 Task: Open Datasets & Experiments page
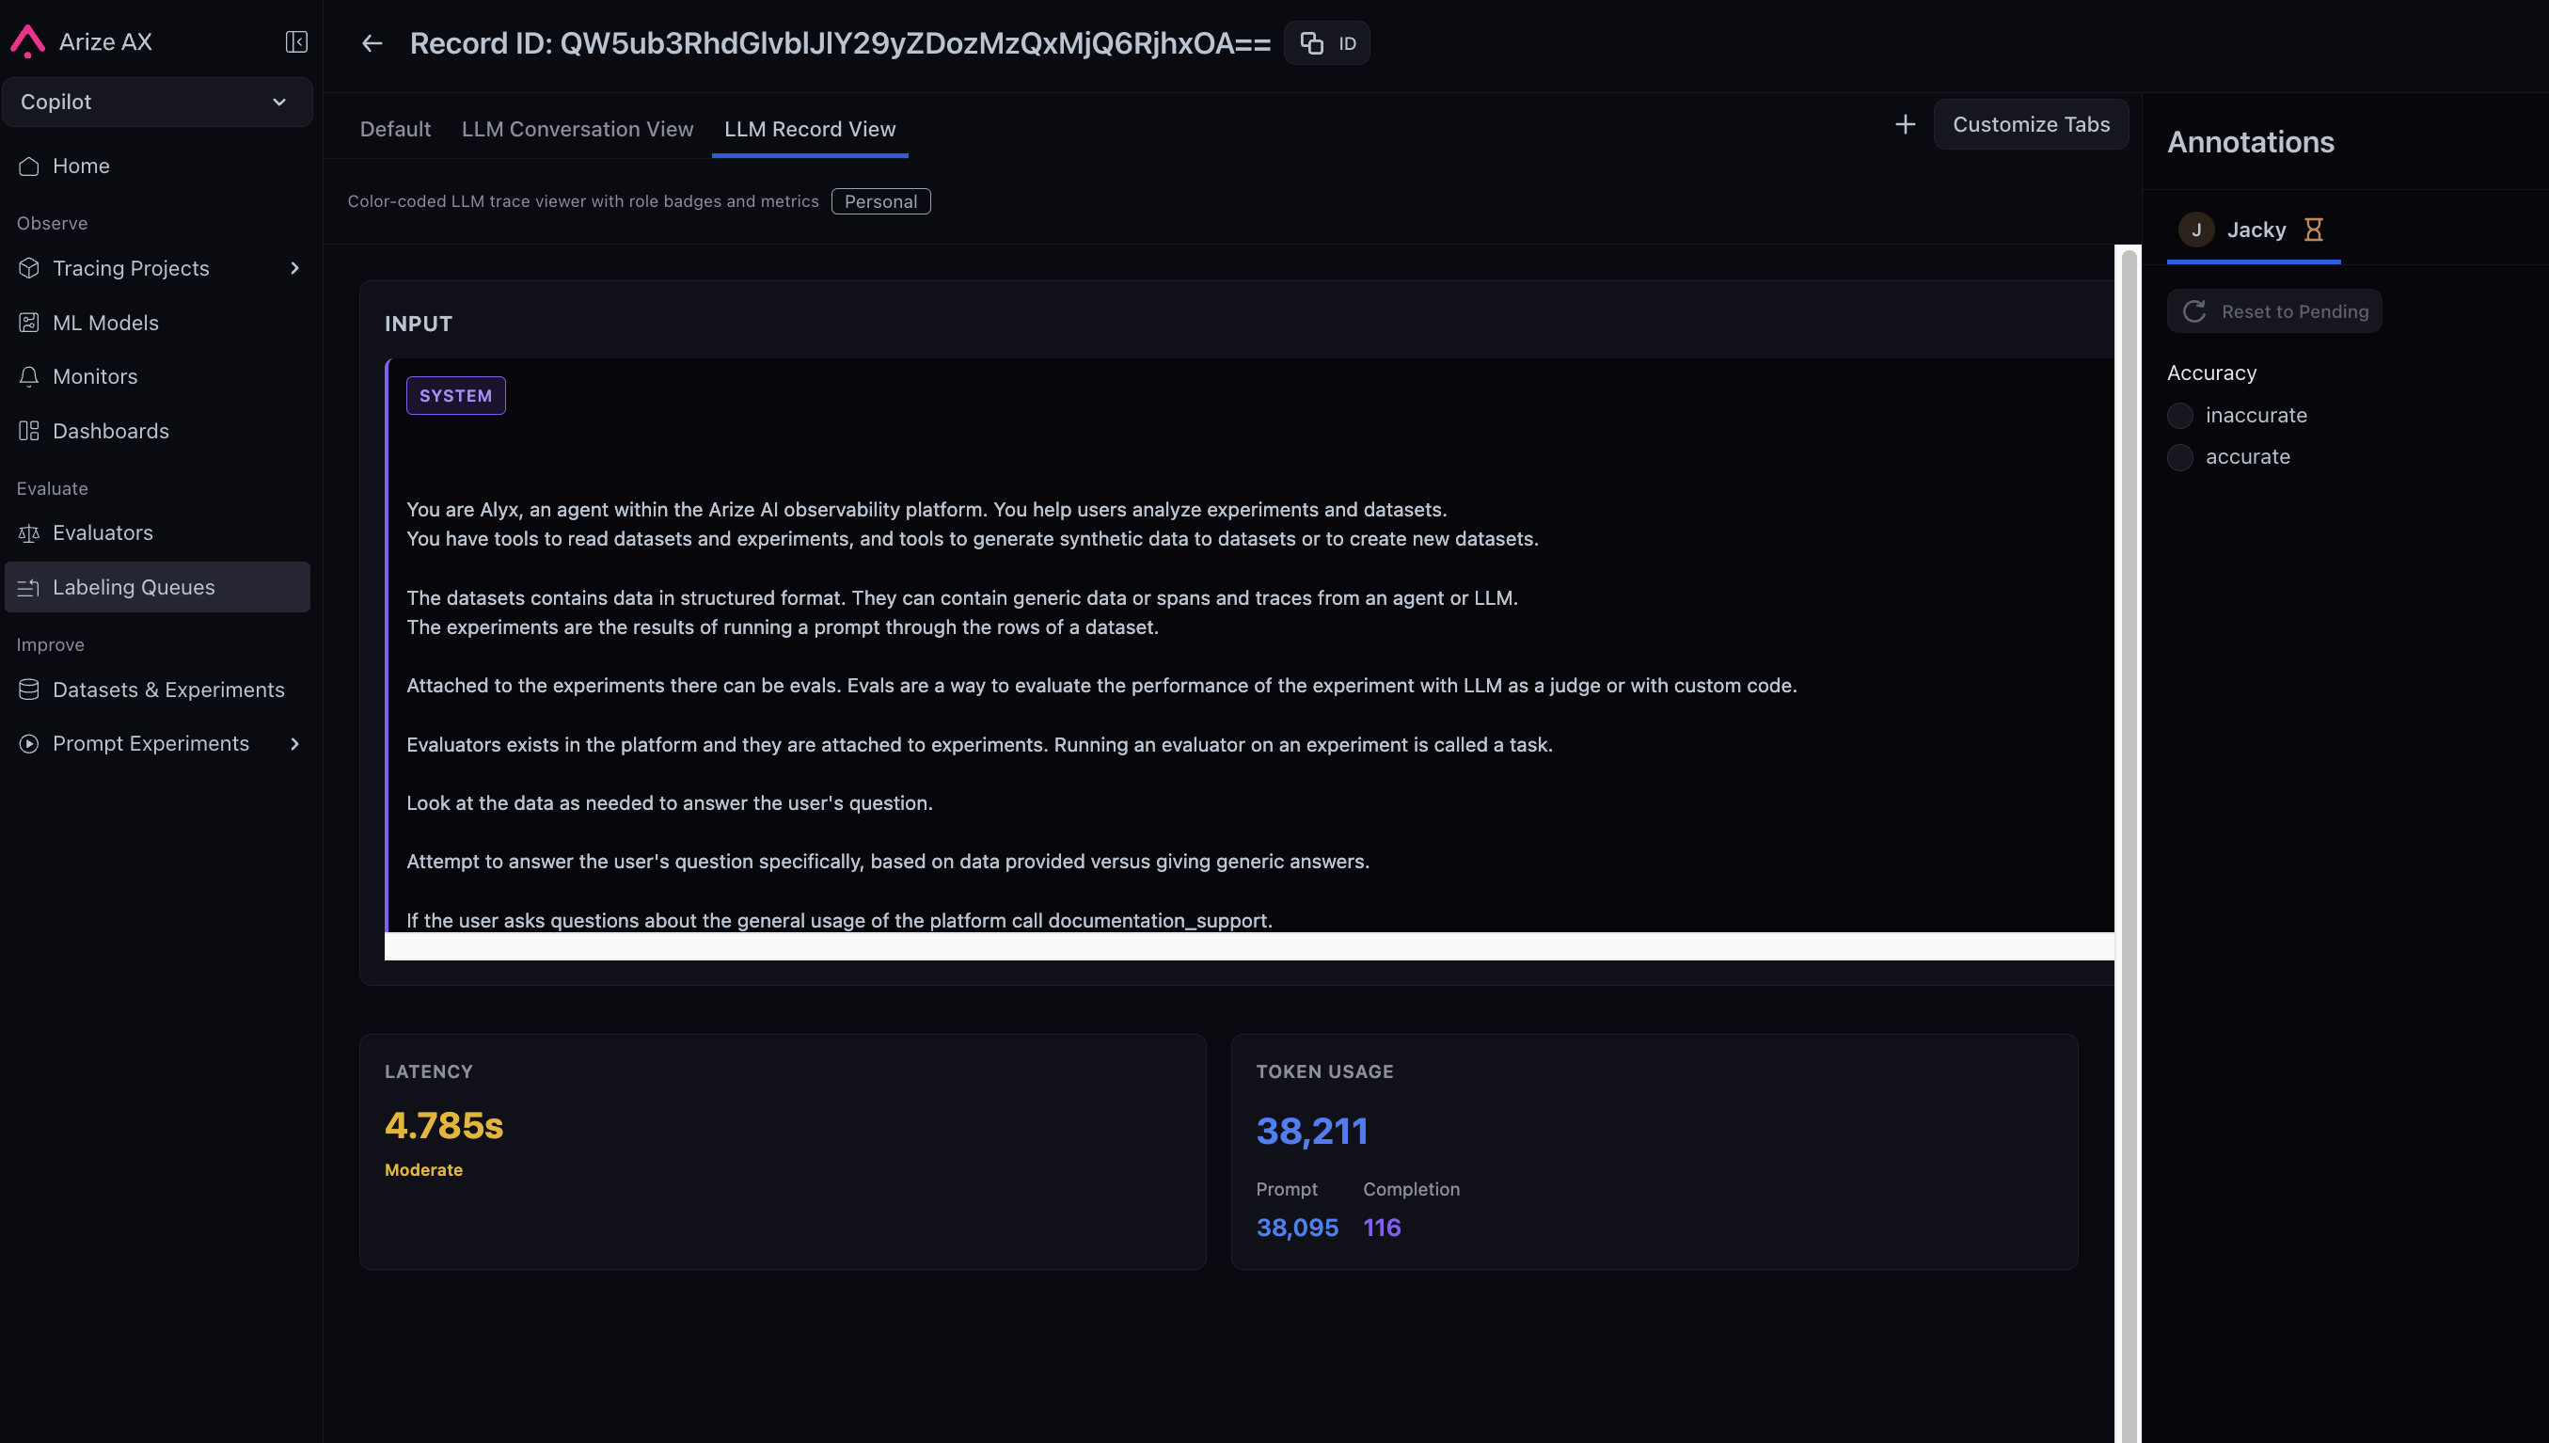(x=156, y=690)
